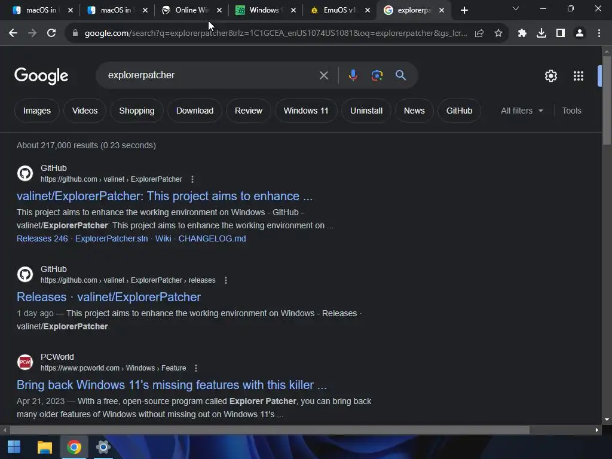Image resolution: width=612 pixels, height=459 pixels.
Task: Open Windows Start menu
Action: click(x=14, y=447)
